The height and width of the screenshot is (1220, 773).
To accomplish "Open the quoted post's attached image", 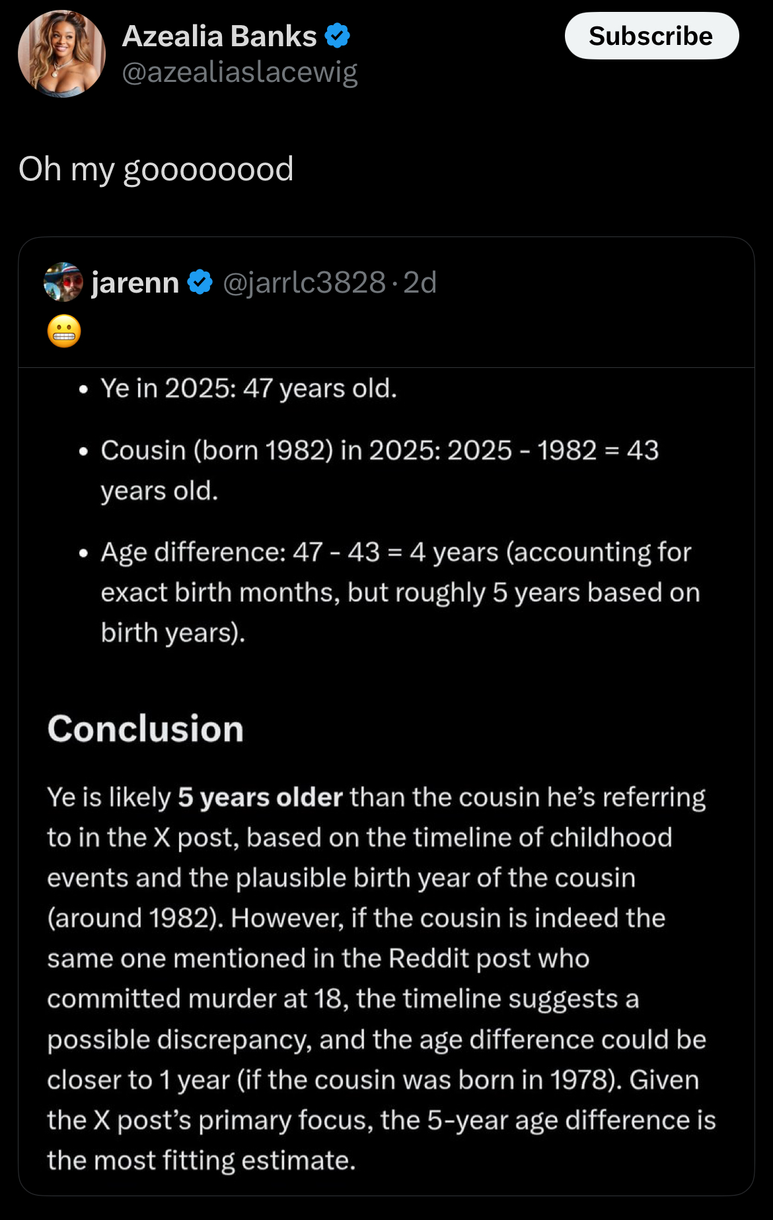I will tap(386, 781).
